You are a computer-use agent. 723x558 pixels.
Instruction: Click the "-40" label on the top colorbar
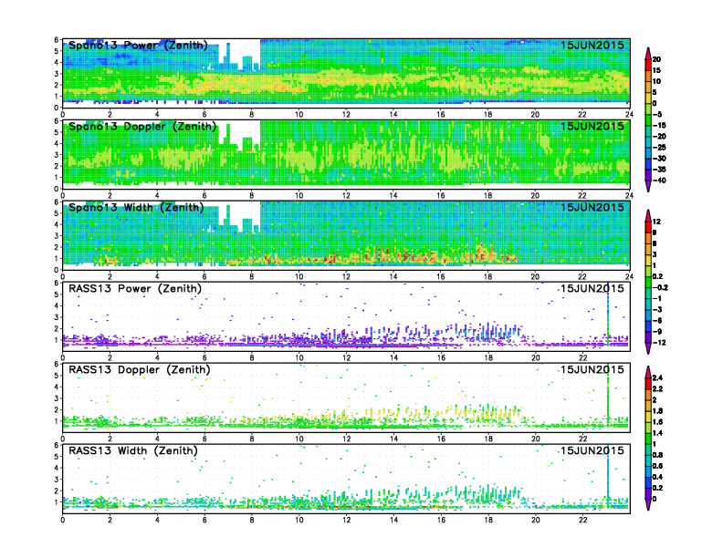pyautogui.click(x=659, y=181)
